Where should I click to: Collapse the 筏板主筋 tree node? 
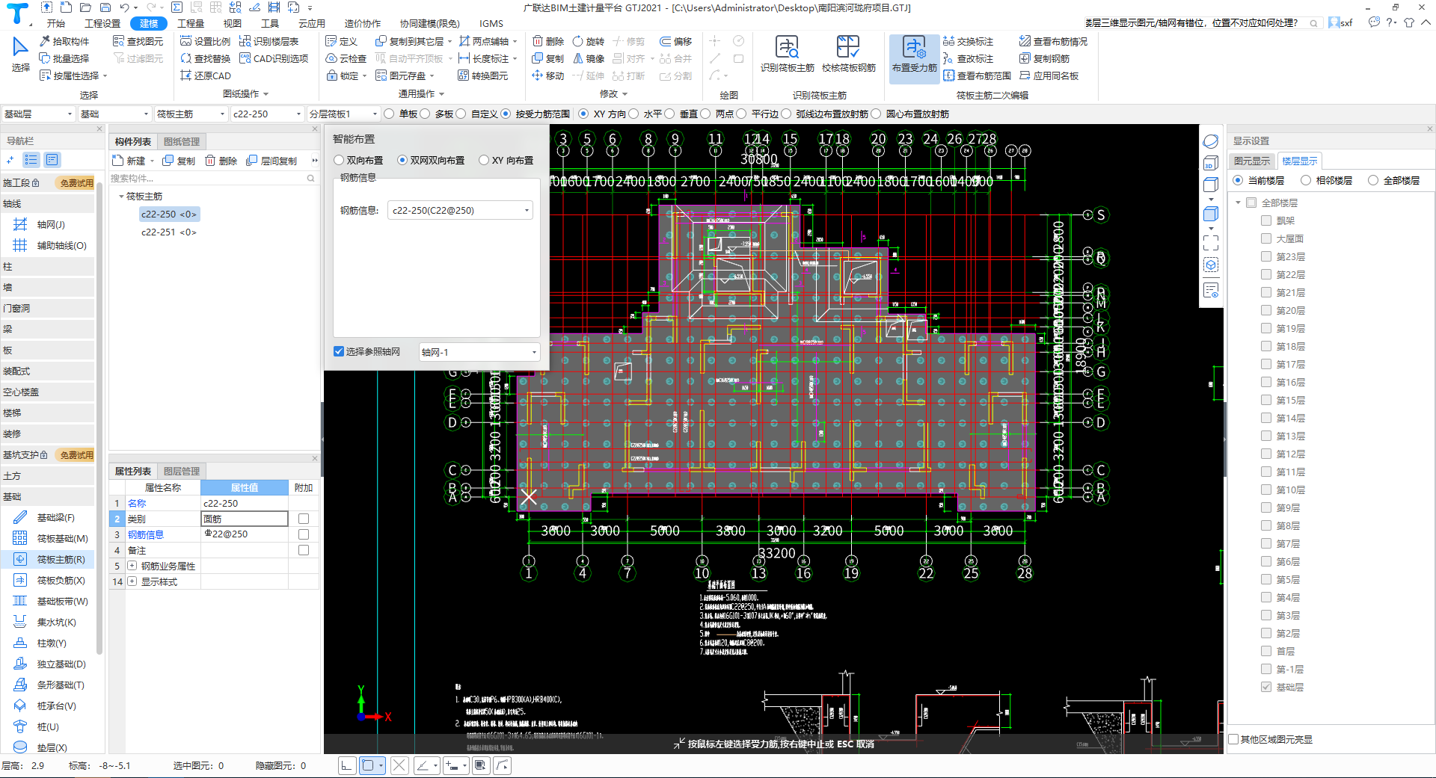click(121, 196)
